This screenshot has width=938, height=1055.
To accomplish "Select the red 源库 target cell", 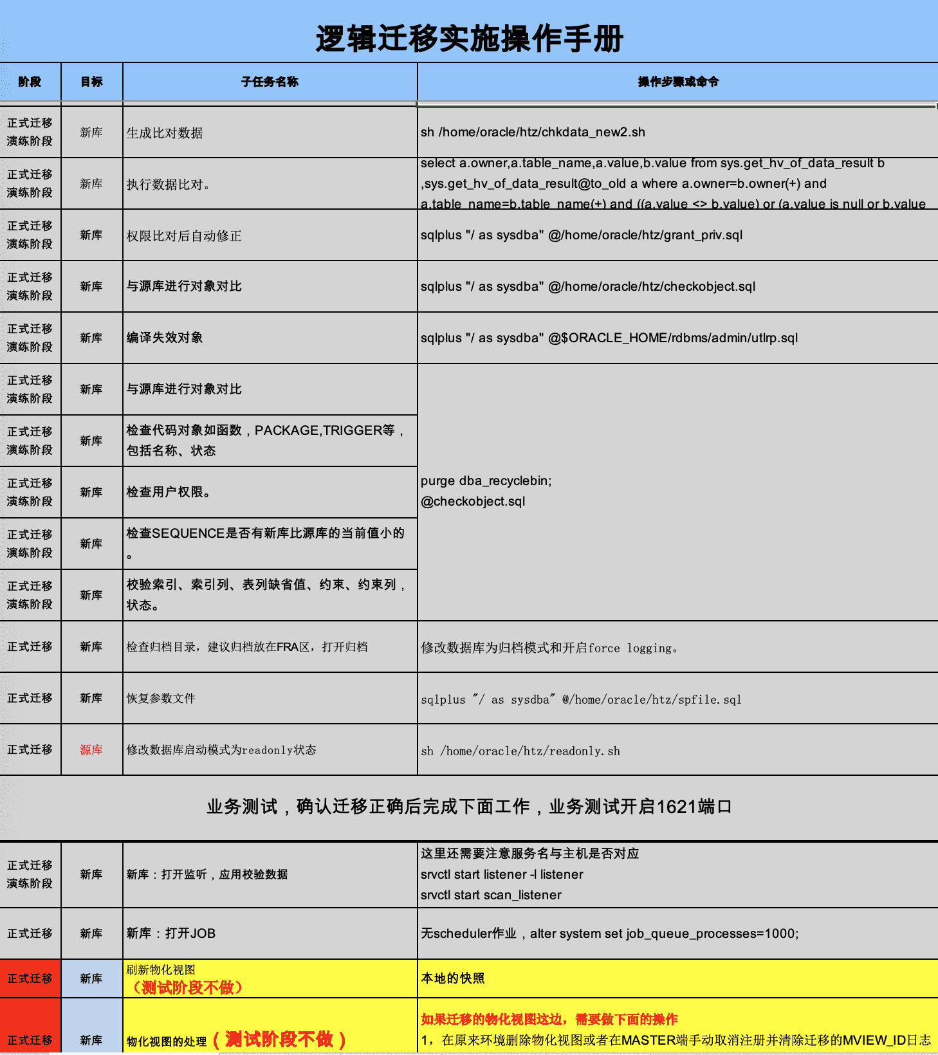I will [x=91, y=749].
